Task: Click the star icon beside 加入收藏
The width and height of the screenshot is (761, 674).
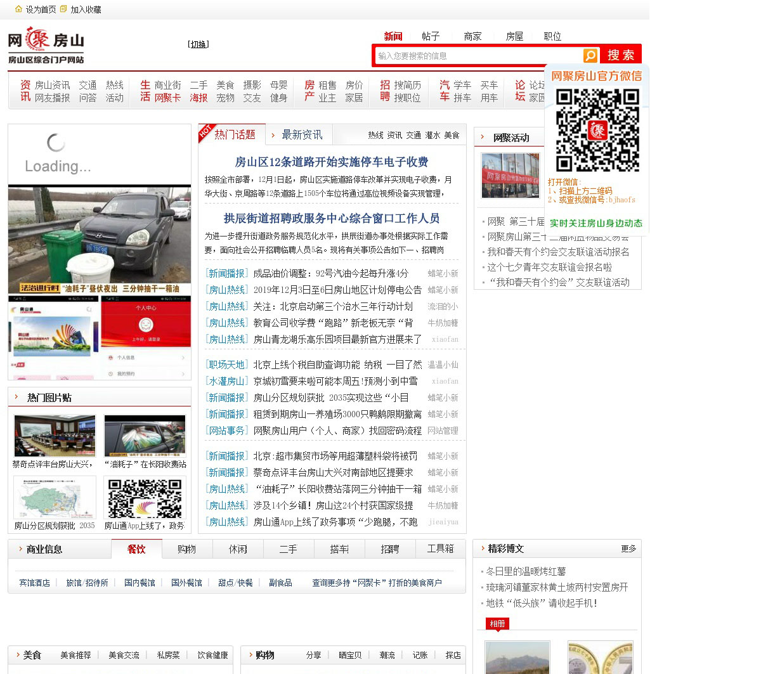Action: [x=64, y=10]
